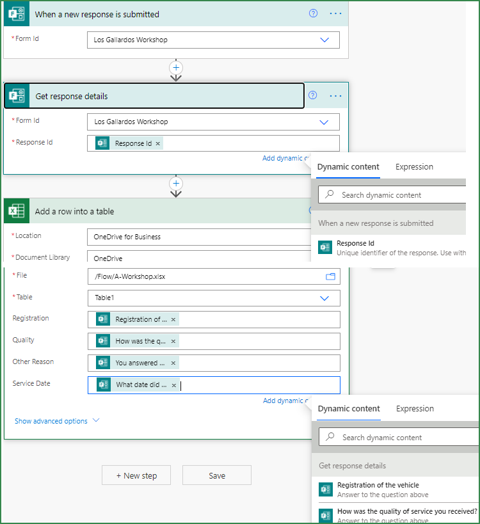Remove the 'You answered ...' token
Image resolution: width=480 pixels, height=524 pixels.
coord(173,363)
